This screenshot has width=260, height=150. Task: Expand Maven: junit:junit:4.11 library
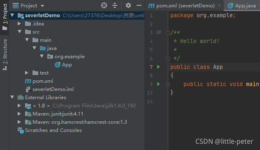tap(19, 114)
